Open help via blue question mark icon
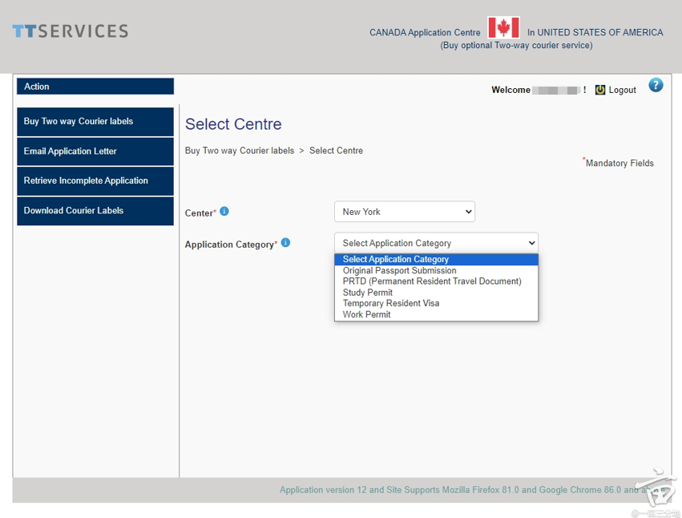The image size is (682, 518). pyautogui.click(x=656, y=85)
